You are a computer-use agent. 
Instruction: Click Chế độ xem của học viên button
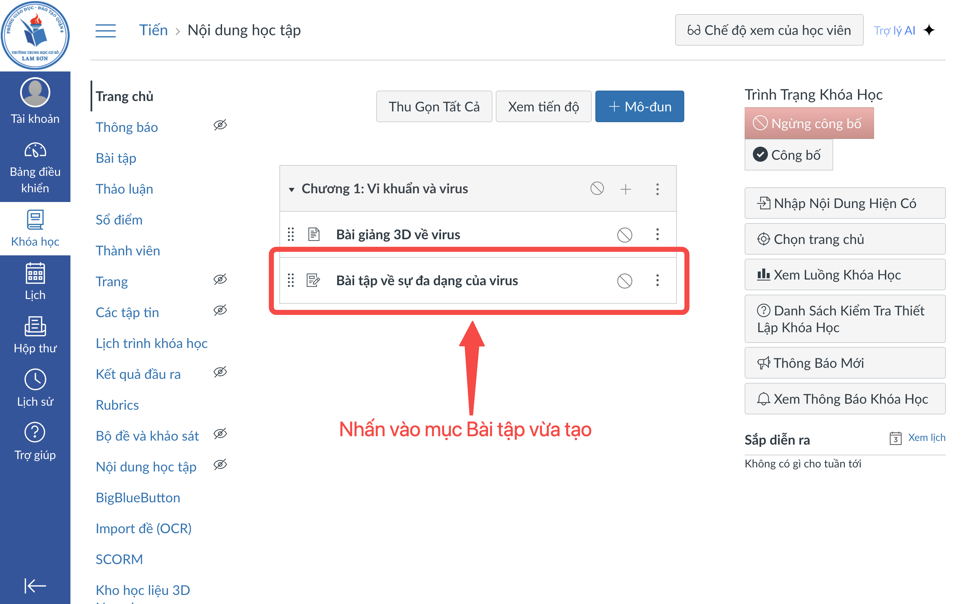click(x=769, y=30)
